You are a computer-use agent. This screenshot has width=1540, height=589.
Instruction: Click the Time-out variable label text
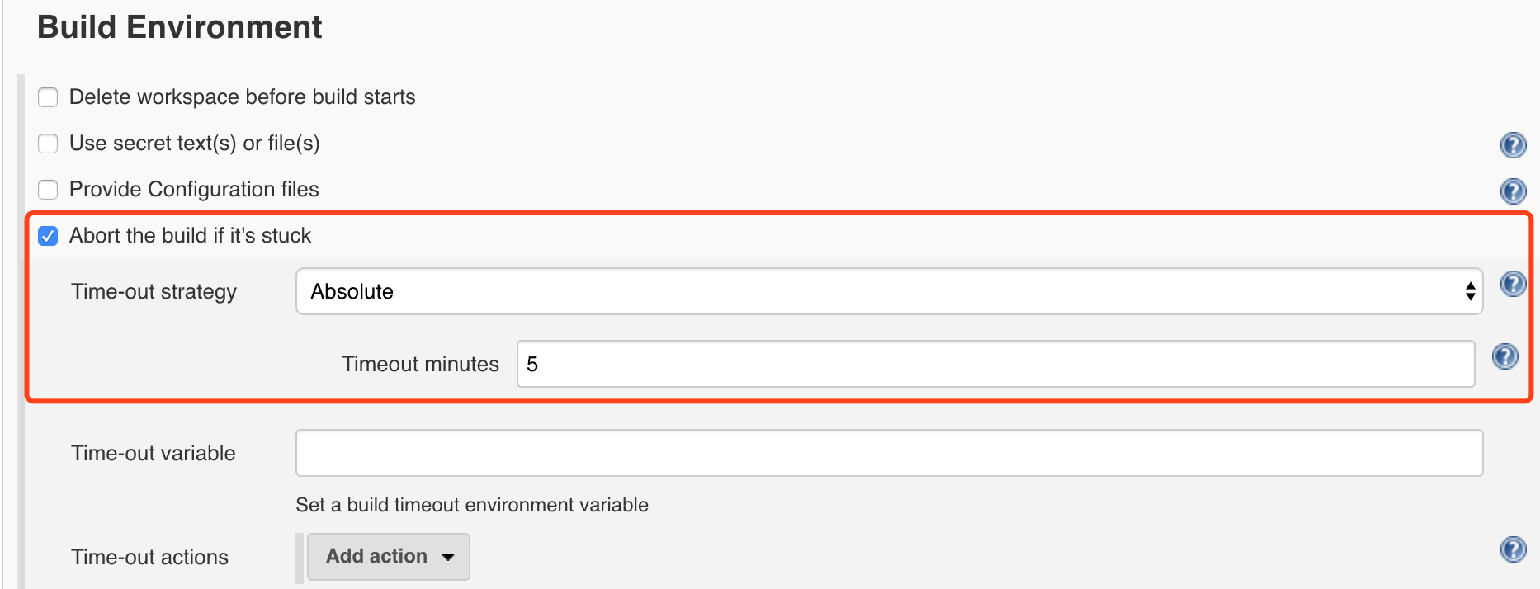[x=153, y=453]
